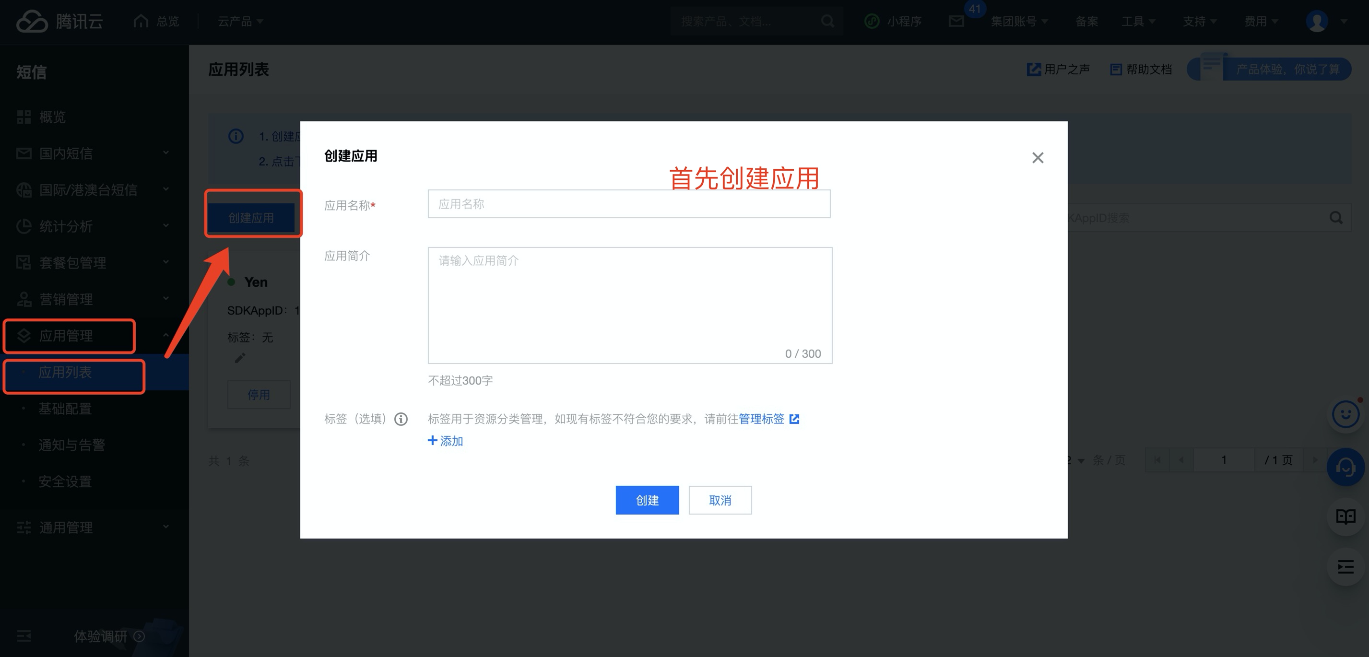Open the 工具 dropdown
Viewport: 1369px width, 657px height.
click(x=1138, y=21)
